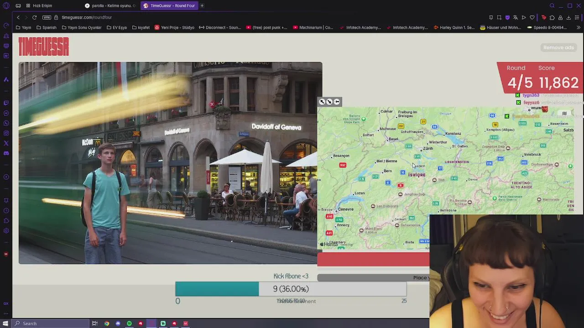The image size is (584, 328).
Task: Open the red Tp extension icon
Action: [544, 17]
